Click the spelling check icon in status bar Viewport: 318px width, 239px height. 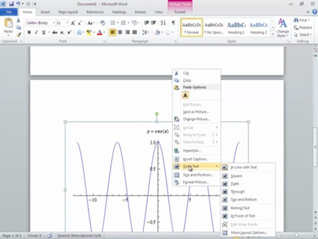coord(50,236)
